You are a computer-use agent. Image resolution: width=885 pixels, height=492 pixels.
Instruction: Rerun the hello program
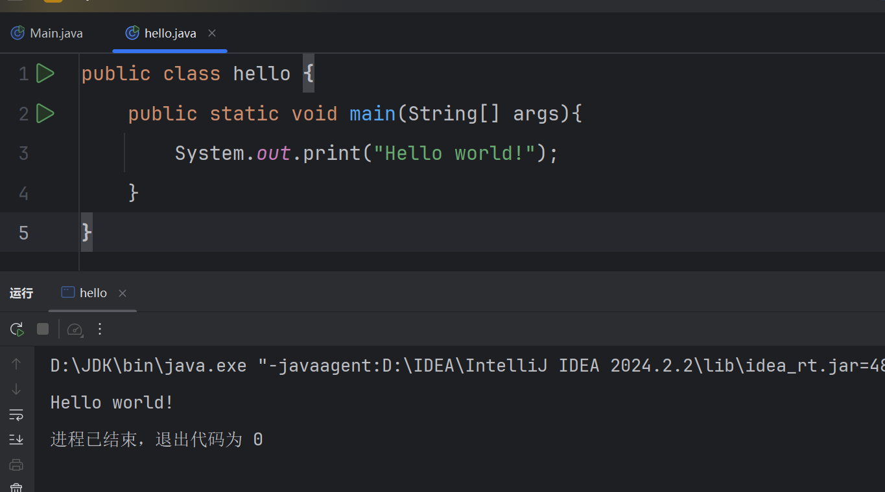(17, 330)
